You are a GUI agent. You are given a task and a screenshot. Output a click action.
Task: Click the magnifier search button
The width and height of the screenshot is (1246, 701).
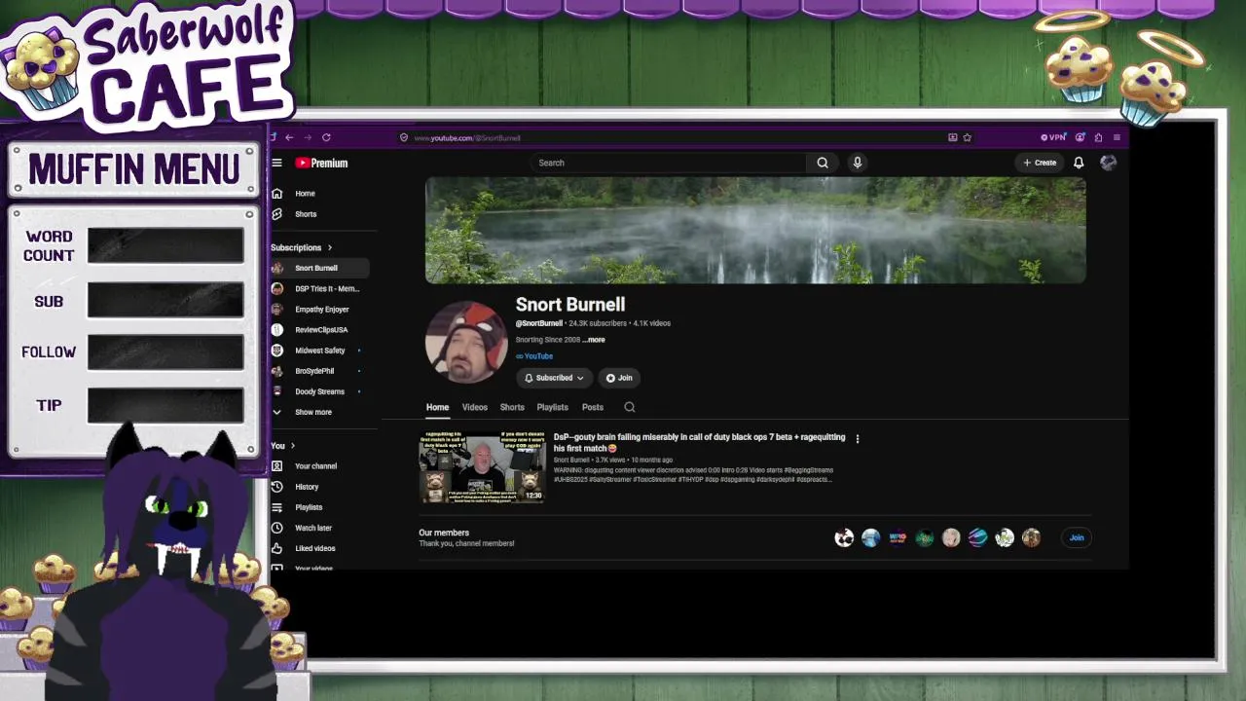click(x=823, y=163)
